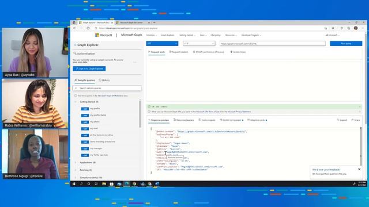Screen dimensions: 369x207
Task: Close the feedback popup
Action: (x=359, y=169)
